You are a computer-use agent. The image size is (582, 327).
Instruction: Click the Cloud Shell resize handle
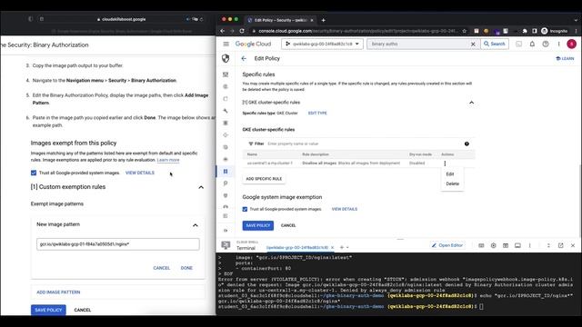(400, 239)
